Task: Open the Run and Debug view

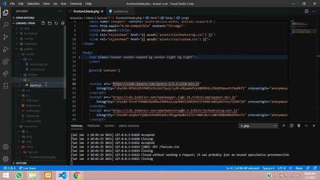Action: (x=5, y=49)
